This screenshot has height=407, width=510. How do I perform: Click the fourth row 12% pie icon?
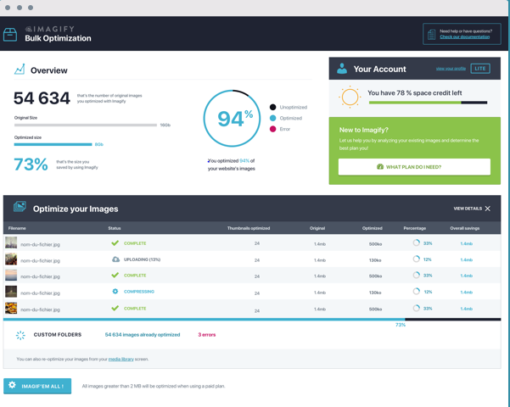[417, 292]
